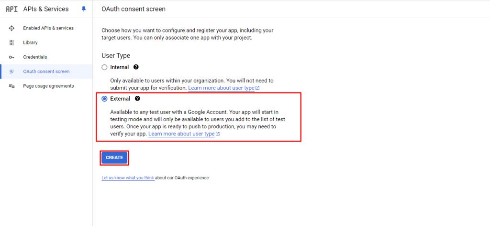Click 'Available to any test user' description text
The width and height of the screenshot is (490, 226).
click(198, 123)
